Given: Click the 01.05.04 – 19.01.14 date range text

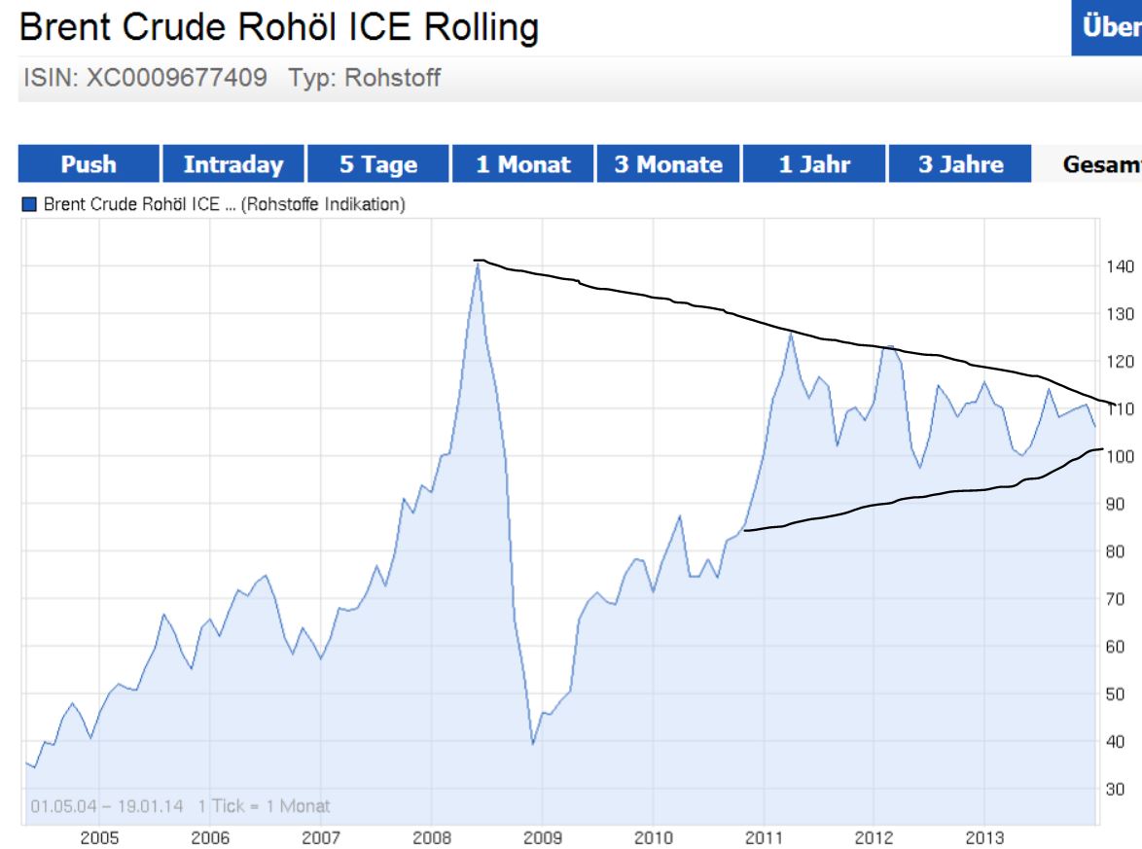Looking at the screenshot, I should [x=109, y=806].
